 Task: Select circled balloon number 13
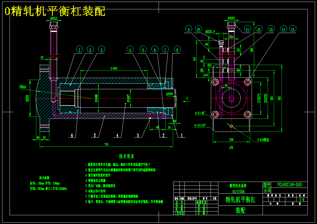[271, 29]
